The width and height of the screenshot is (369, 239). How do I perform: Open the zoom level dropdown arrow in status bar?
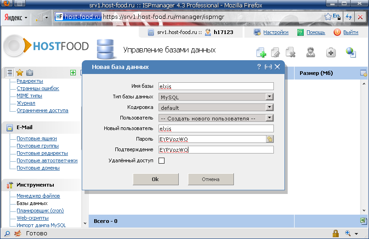point(356,234)
